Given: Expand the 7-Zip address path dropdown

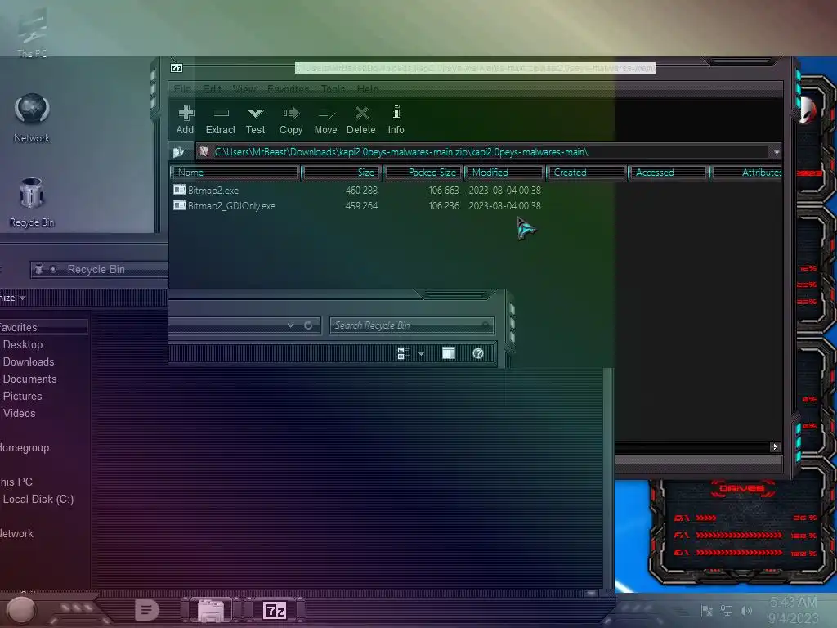Looking at the screenshot, I should coord(777,152).
